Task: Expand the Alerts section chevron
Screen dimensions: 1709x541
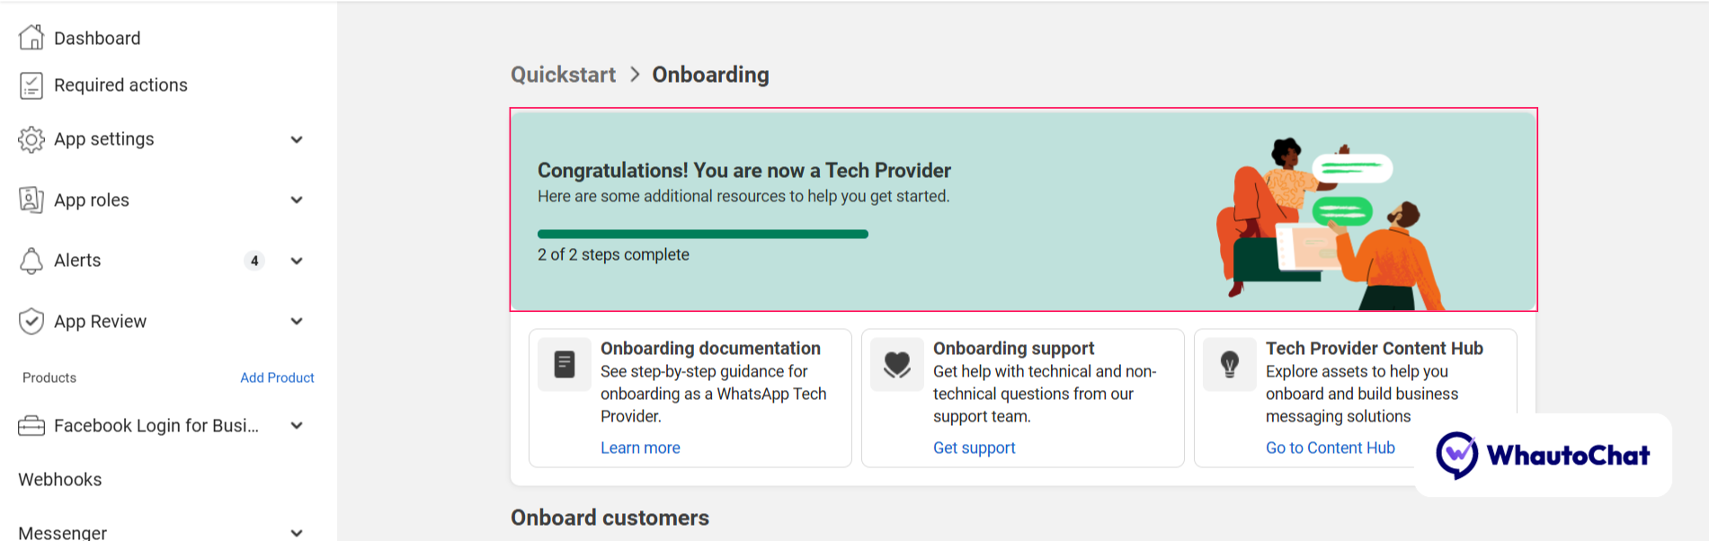Action: [297, 261]
